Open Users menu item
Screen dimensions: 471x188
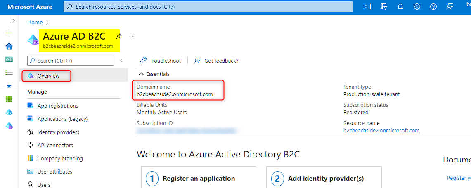tap(44, 185)
